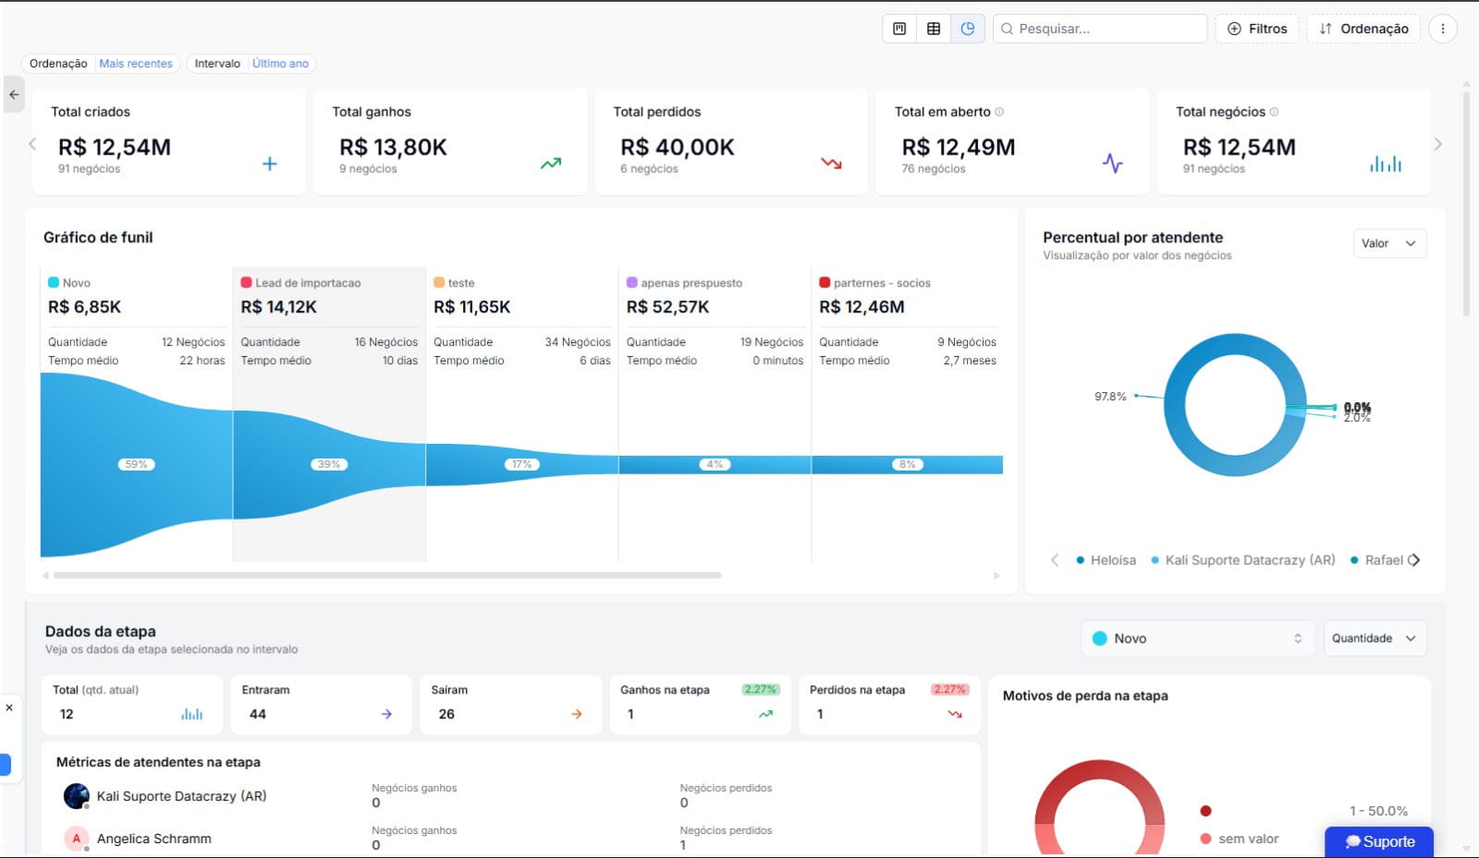Screen dimensions: 1479x858
Task: Click the 59% funnel percentage label
Action: 136,464
